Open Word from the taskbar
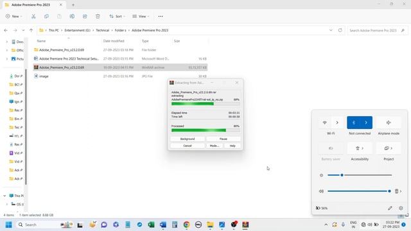This screenshot has width=411, height=231. coord(162,225)
